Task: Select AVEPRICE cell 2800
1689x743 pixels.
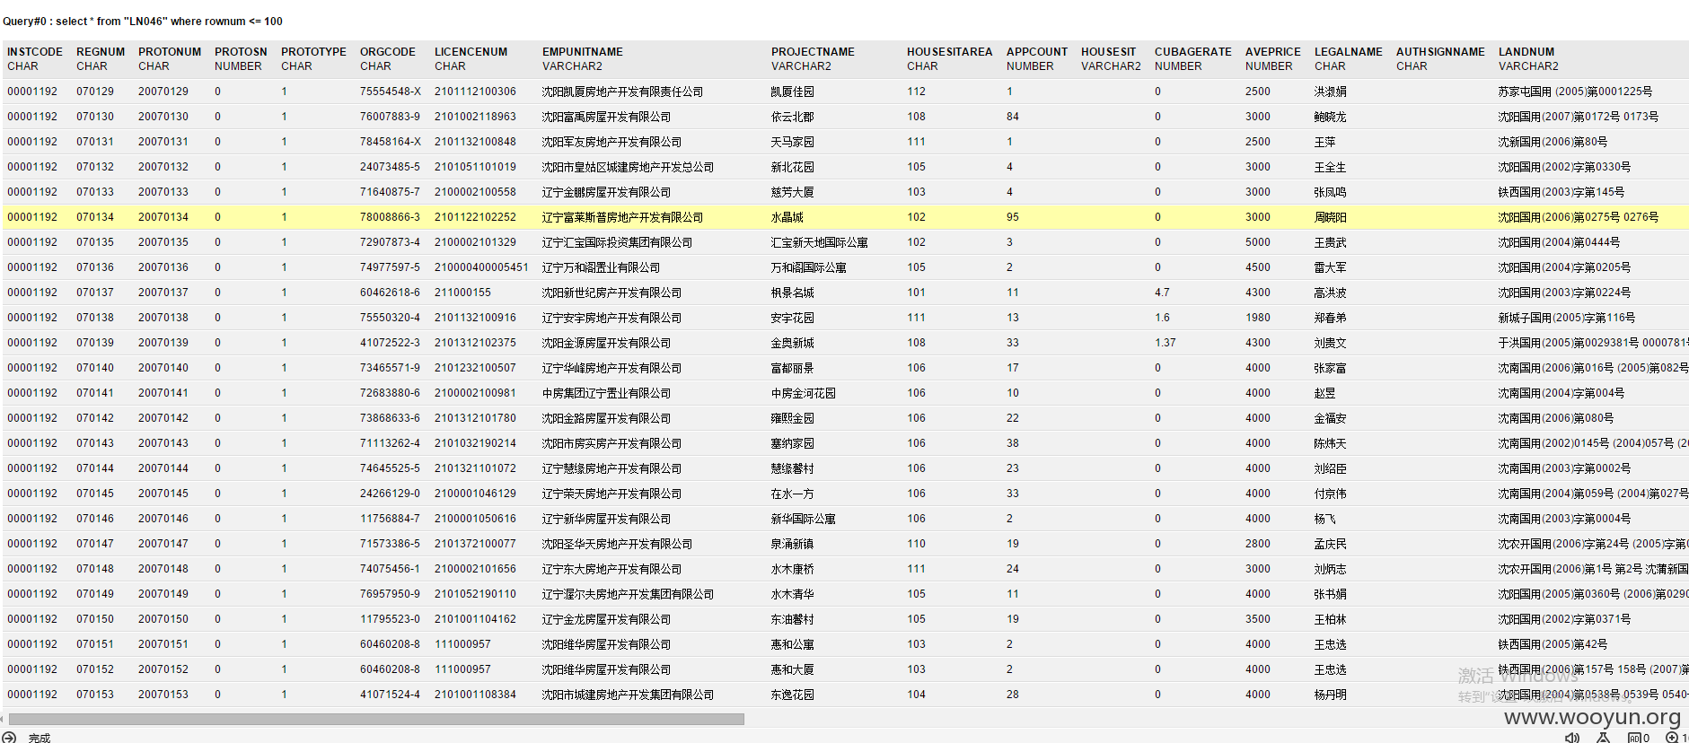Action: pyautogui.click(x=1258, y=544)
